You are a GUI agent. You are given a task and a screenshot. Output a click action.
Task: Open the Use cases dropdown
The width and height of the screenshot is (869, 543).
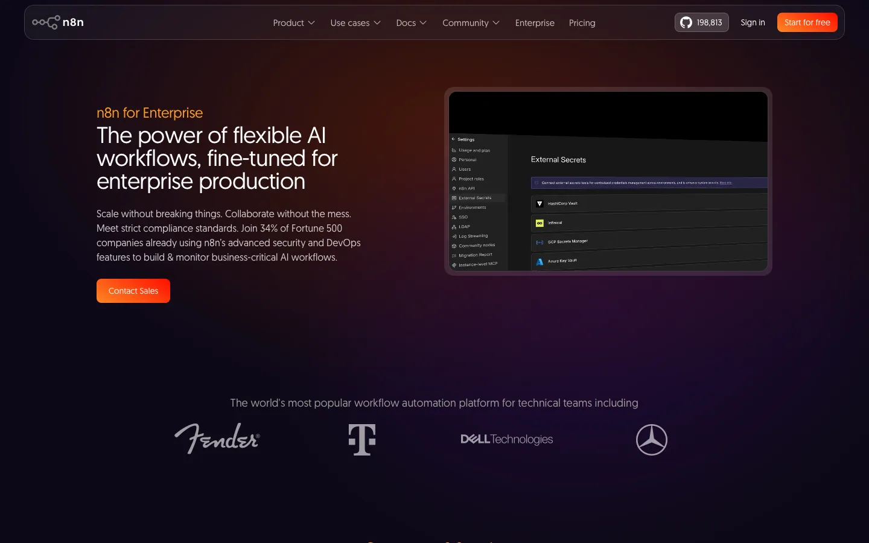(x=355, y=23)
